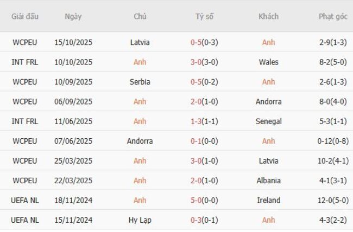The image size is (353, 232).
Task: Select the "Chủ" column header
Action: click(140, 16)
